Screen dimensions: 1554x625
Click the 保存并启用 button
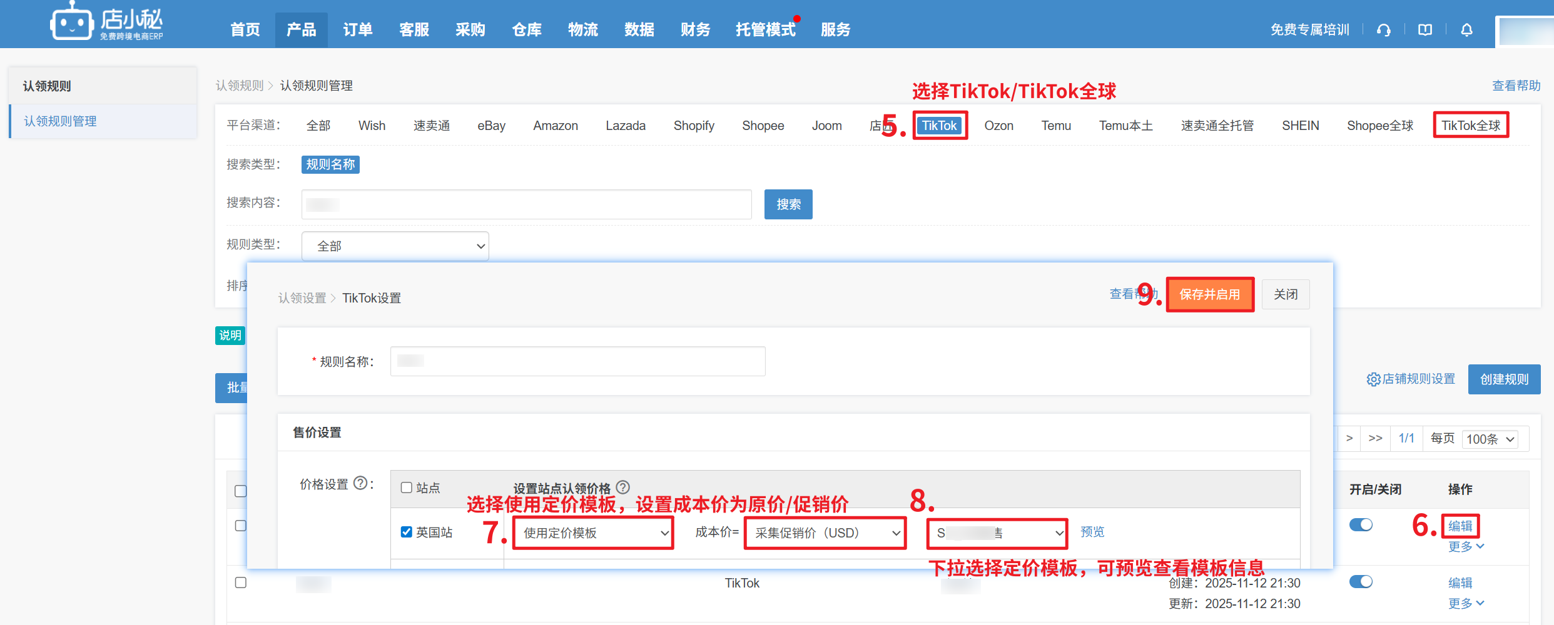coord(1209,294)
